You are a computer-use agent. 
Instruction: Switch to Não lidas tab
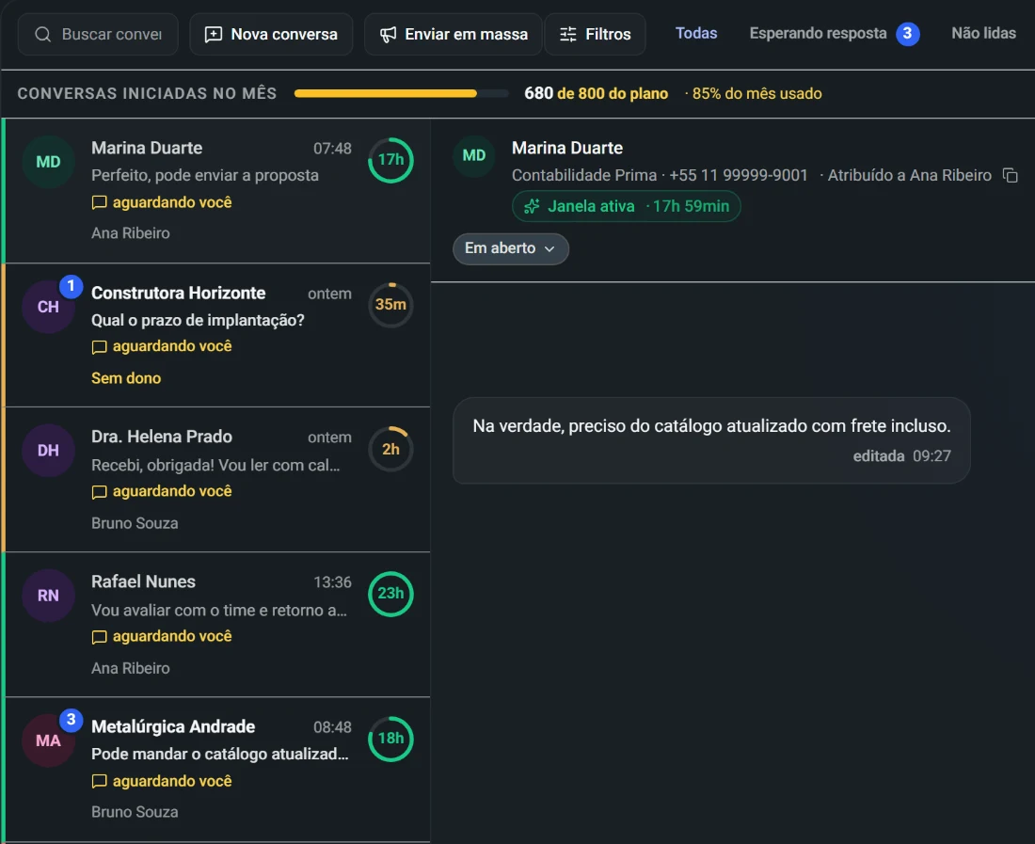click(983, 33)
